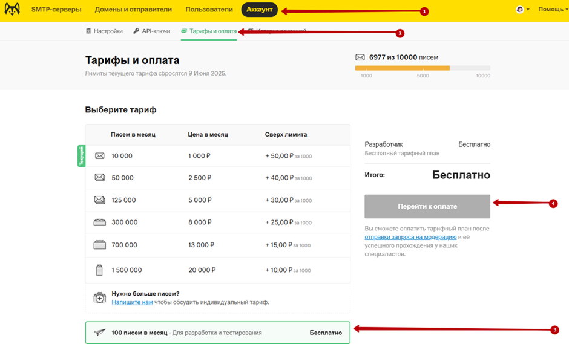The image size is (569, 344).
Task: Choose the 125 000 letters plan icon
Action: point(100,200)
